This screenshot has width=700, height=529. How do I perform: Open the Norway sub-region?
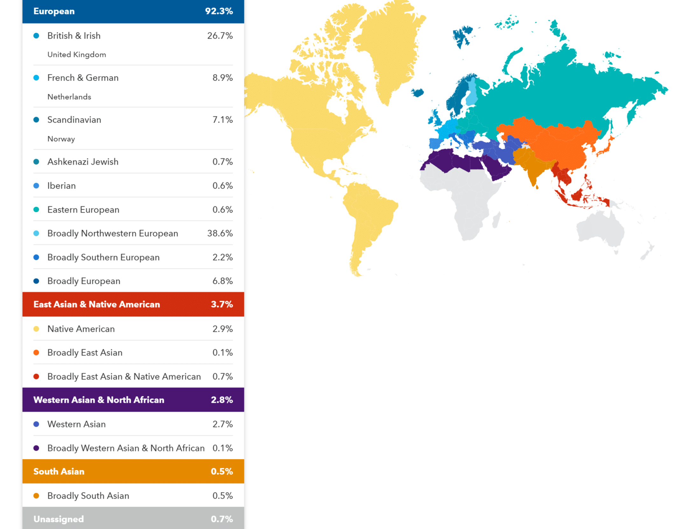pos(61,139)
